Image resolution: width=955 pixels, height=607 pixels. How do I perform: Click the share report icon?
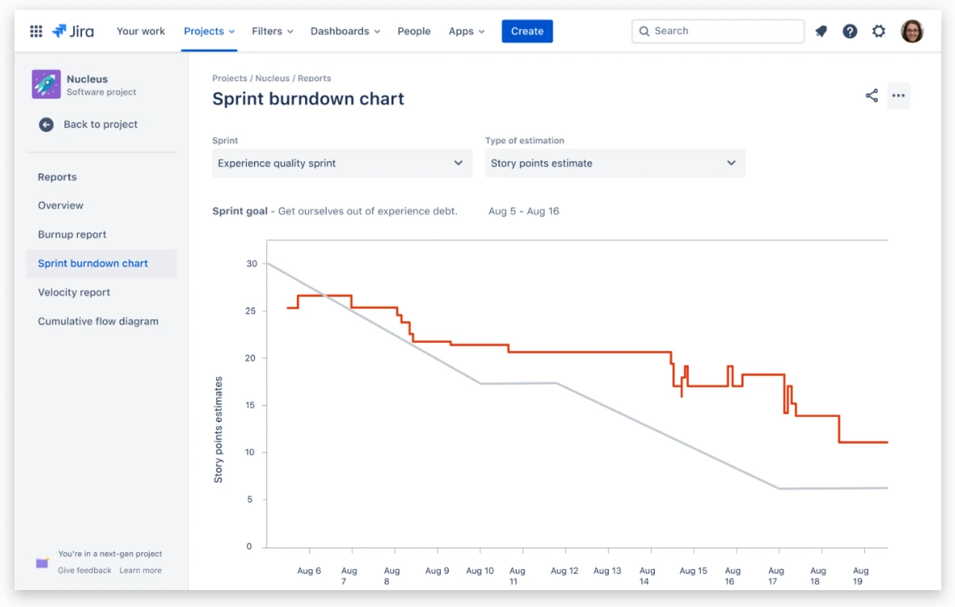coord(871,96)
